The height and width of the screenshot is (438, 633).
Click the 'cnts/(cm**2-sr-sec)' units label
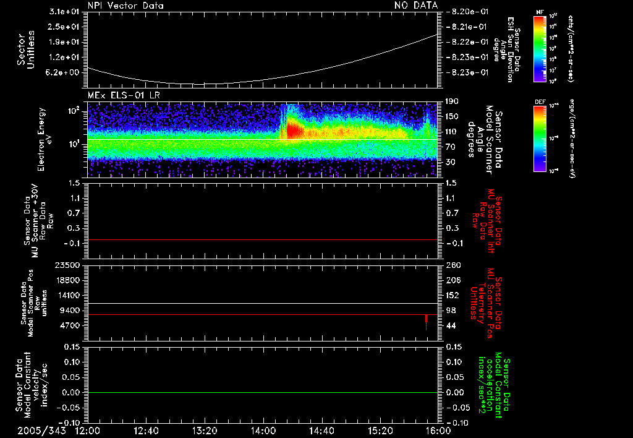coord(571,49)
